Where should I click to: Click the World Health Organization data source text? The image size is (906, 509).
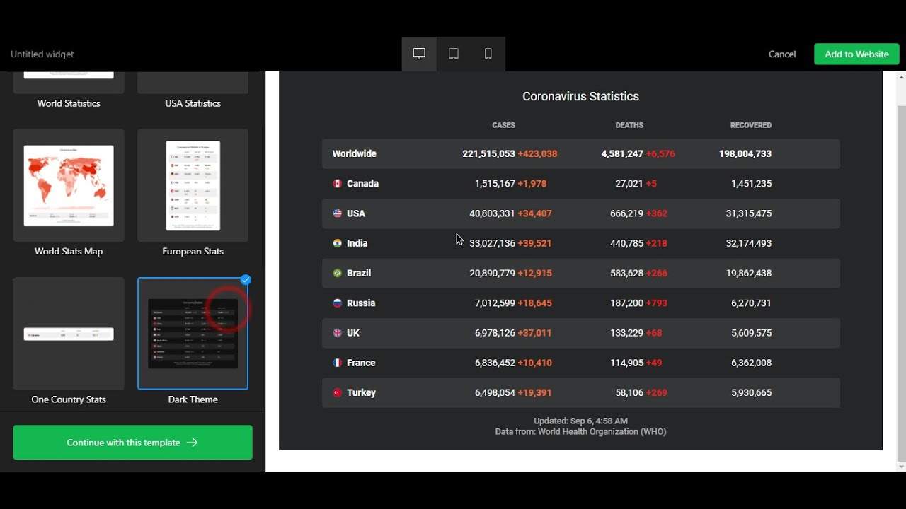click(x=580, y=431)
